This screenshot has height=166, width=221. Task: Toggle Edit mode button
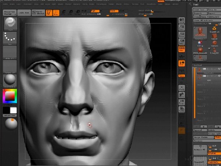click(x=49, y=12)
